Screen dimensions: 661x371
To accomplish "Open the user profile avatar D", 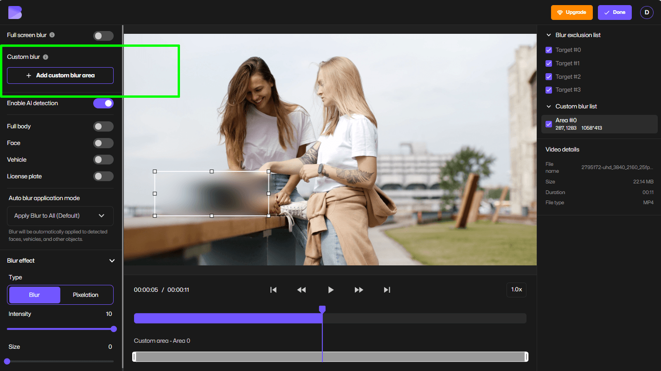I will (647, 13).
